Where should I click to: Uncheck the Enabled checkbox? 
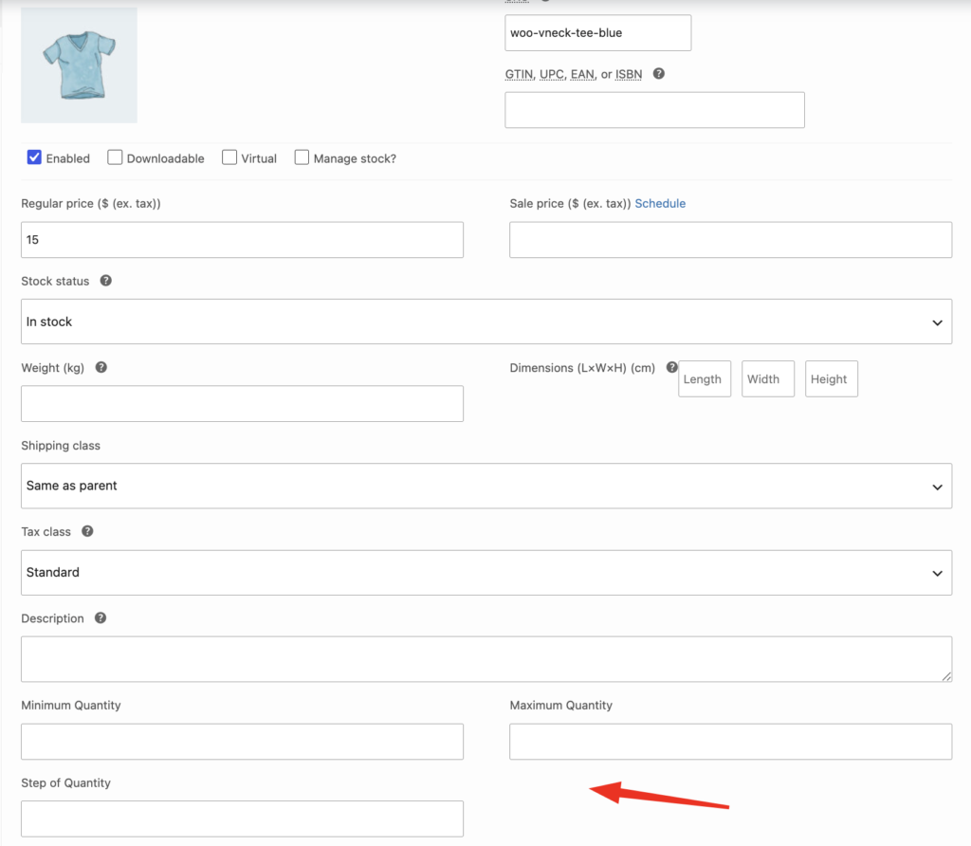point(34,157)
